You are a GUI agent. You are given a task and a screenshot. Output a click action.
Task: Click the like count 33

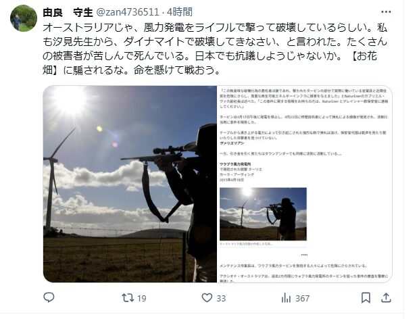pyautogui.click(x=221, y=298)
